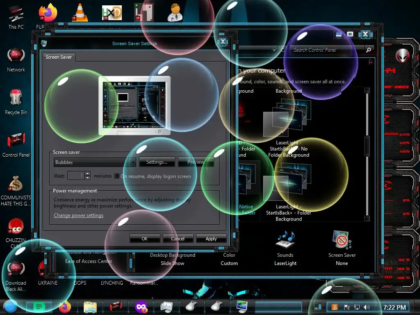This screenshot has width=420, height=315.
Task: Click the clock showing 7:22 PM
Action: point(394,307)
